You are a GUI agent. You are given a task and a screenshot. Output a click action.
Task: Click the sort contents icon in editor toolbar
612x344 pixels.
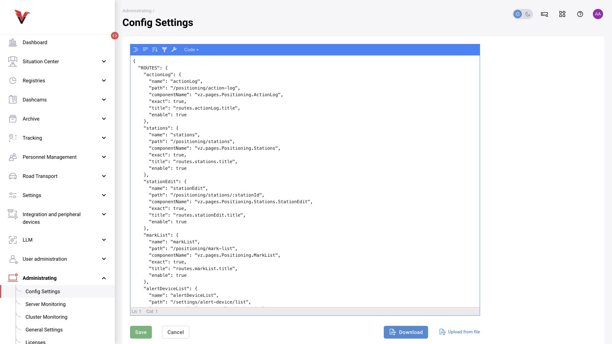point(155,50)
